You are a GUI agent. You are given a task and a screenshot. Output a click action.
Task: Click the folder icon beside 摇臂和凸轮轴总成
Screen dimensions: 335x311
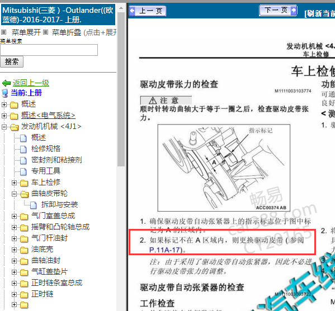coord(24,228)
